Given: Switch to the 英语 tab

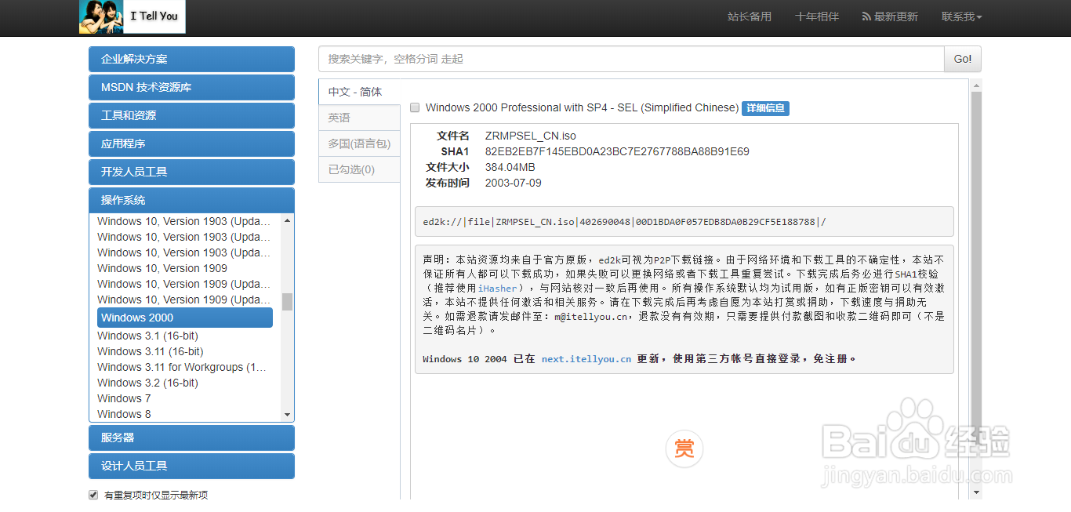Looking at the screenshot, I should point(359,118).
